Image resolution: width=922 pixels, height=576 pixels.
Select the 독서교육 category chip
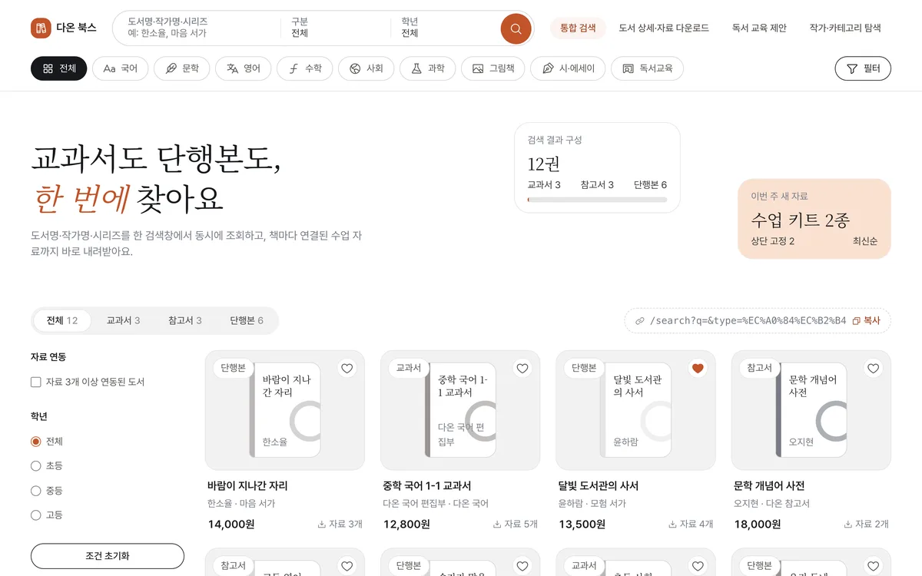[x=647, y=68]
